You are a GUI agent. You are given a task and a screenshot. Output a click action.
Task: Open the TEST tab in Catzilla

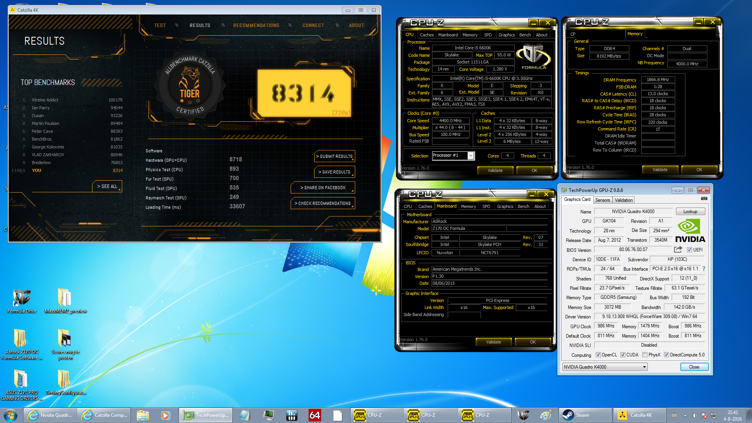tap(160, 25)
